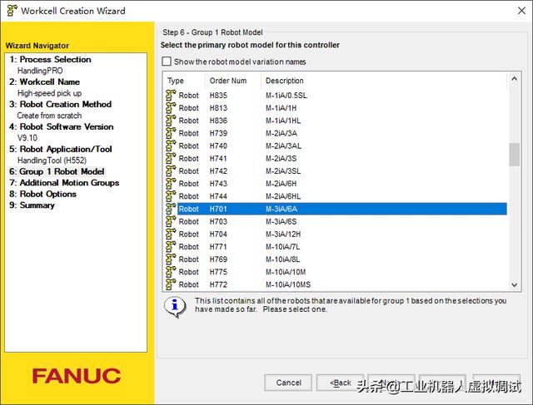The image size is (533, 405).
Task: Click robot icon in the H813 row
Action: coord(171,107)
